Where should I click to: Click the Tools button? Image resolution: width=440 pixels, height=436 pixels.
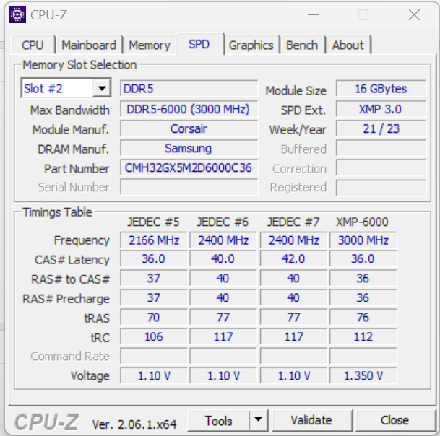[x=219, y=420]
